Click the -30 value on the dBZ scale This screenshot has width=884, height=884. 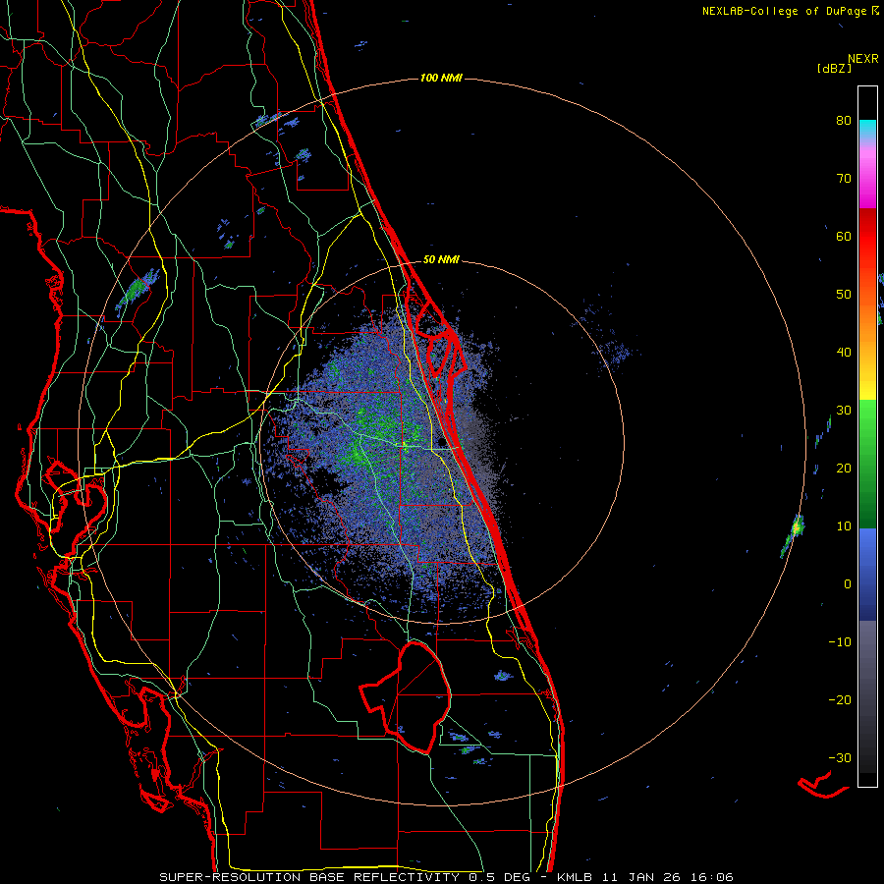tap(840, 758)
